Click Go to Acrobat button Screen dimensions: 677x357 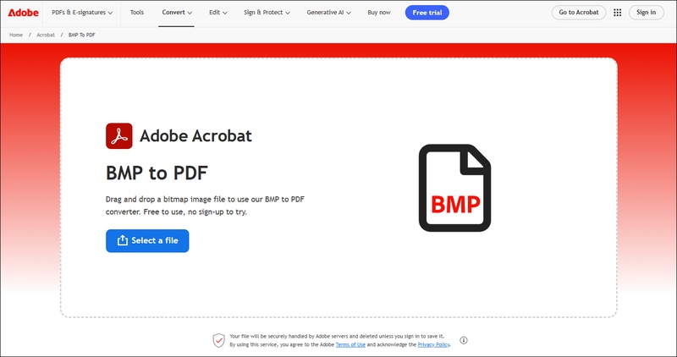point(579,13)
